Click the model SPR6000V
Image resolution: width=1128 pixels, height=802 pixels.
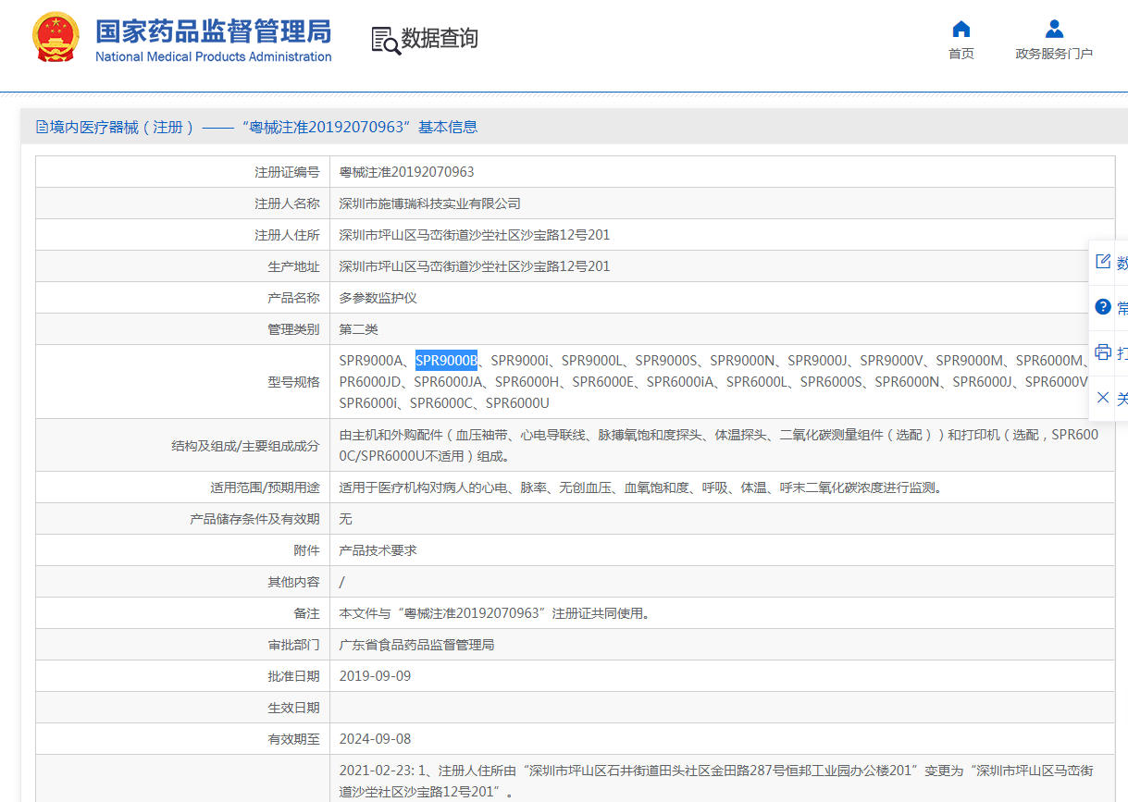[1057, 382]
